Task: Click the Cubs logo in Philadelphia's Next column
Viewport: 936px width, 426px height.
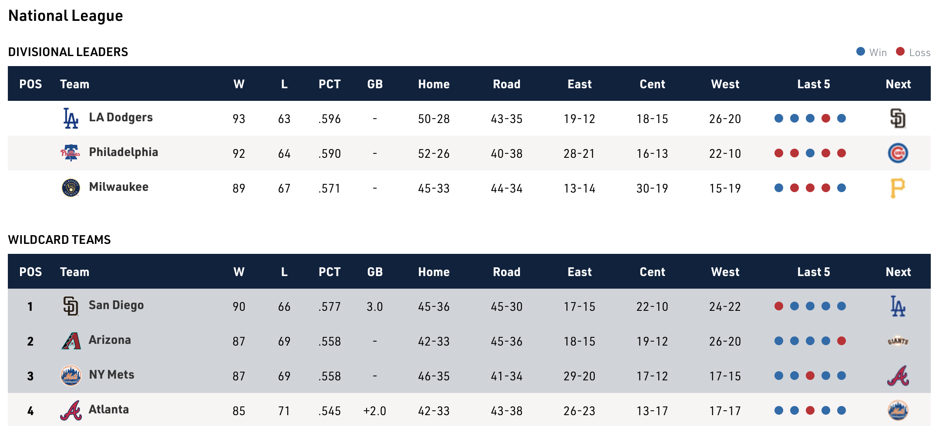Action: (x=898, y=153)
